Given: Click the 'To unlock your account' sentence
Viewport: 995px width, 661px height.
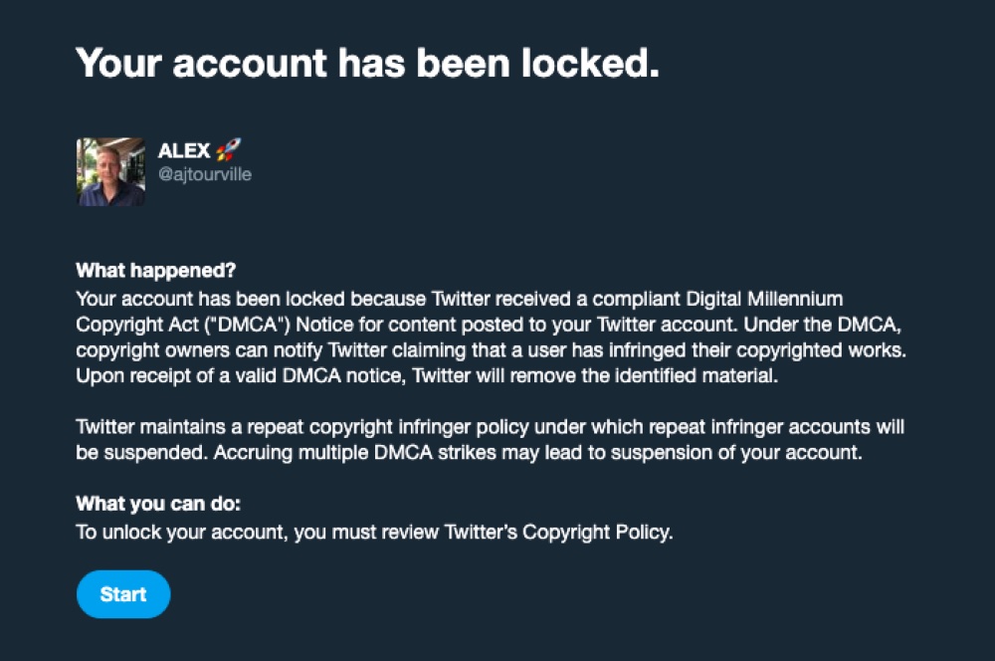Looking at the screenshot, I should coord(374,533).
